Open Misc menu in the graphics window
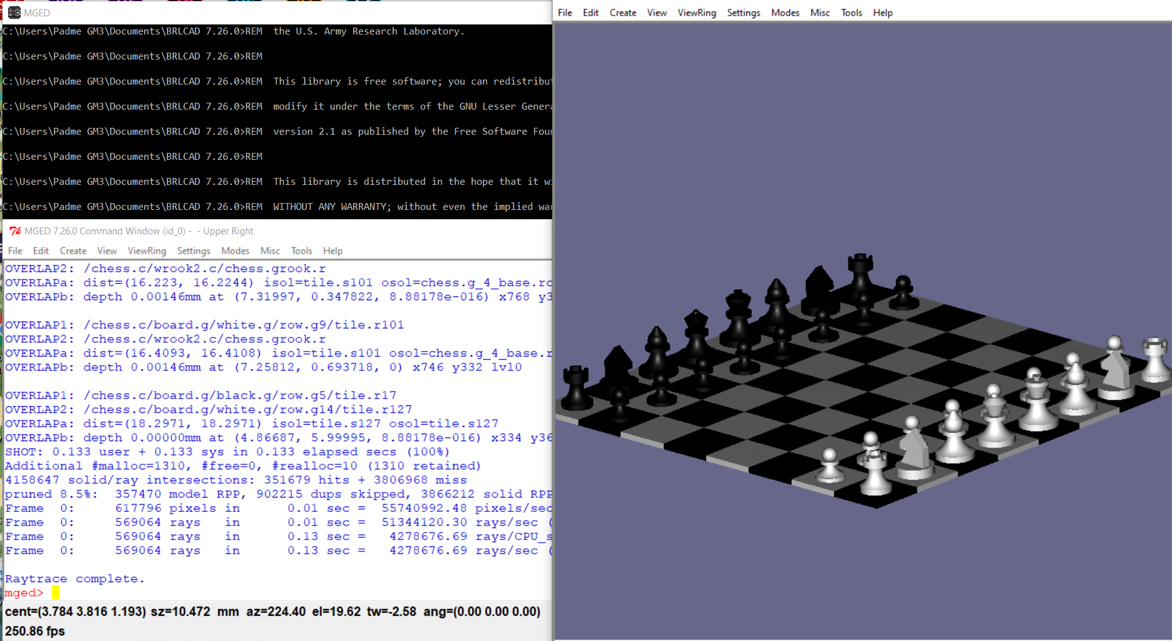This screenshot has height=641, width=1172. (820, 13)
